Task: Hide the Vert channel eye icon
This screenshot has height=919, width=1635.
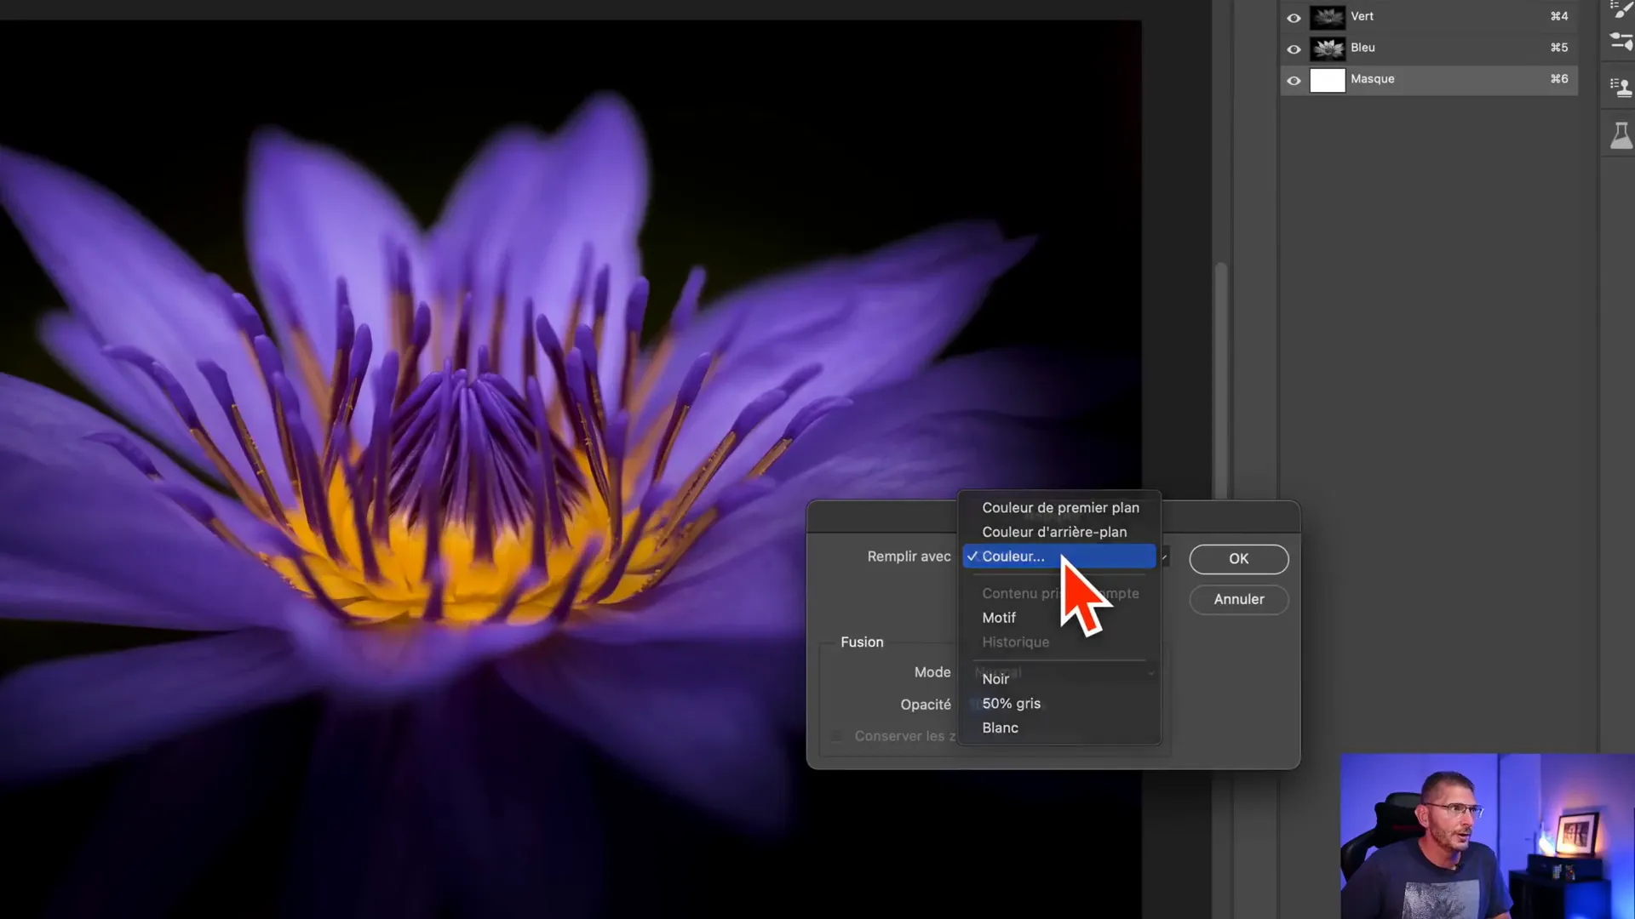Action: pos(1294,17)
